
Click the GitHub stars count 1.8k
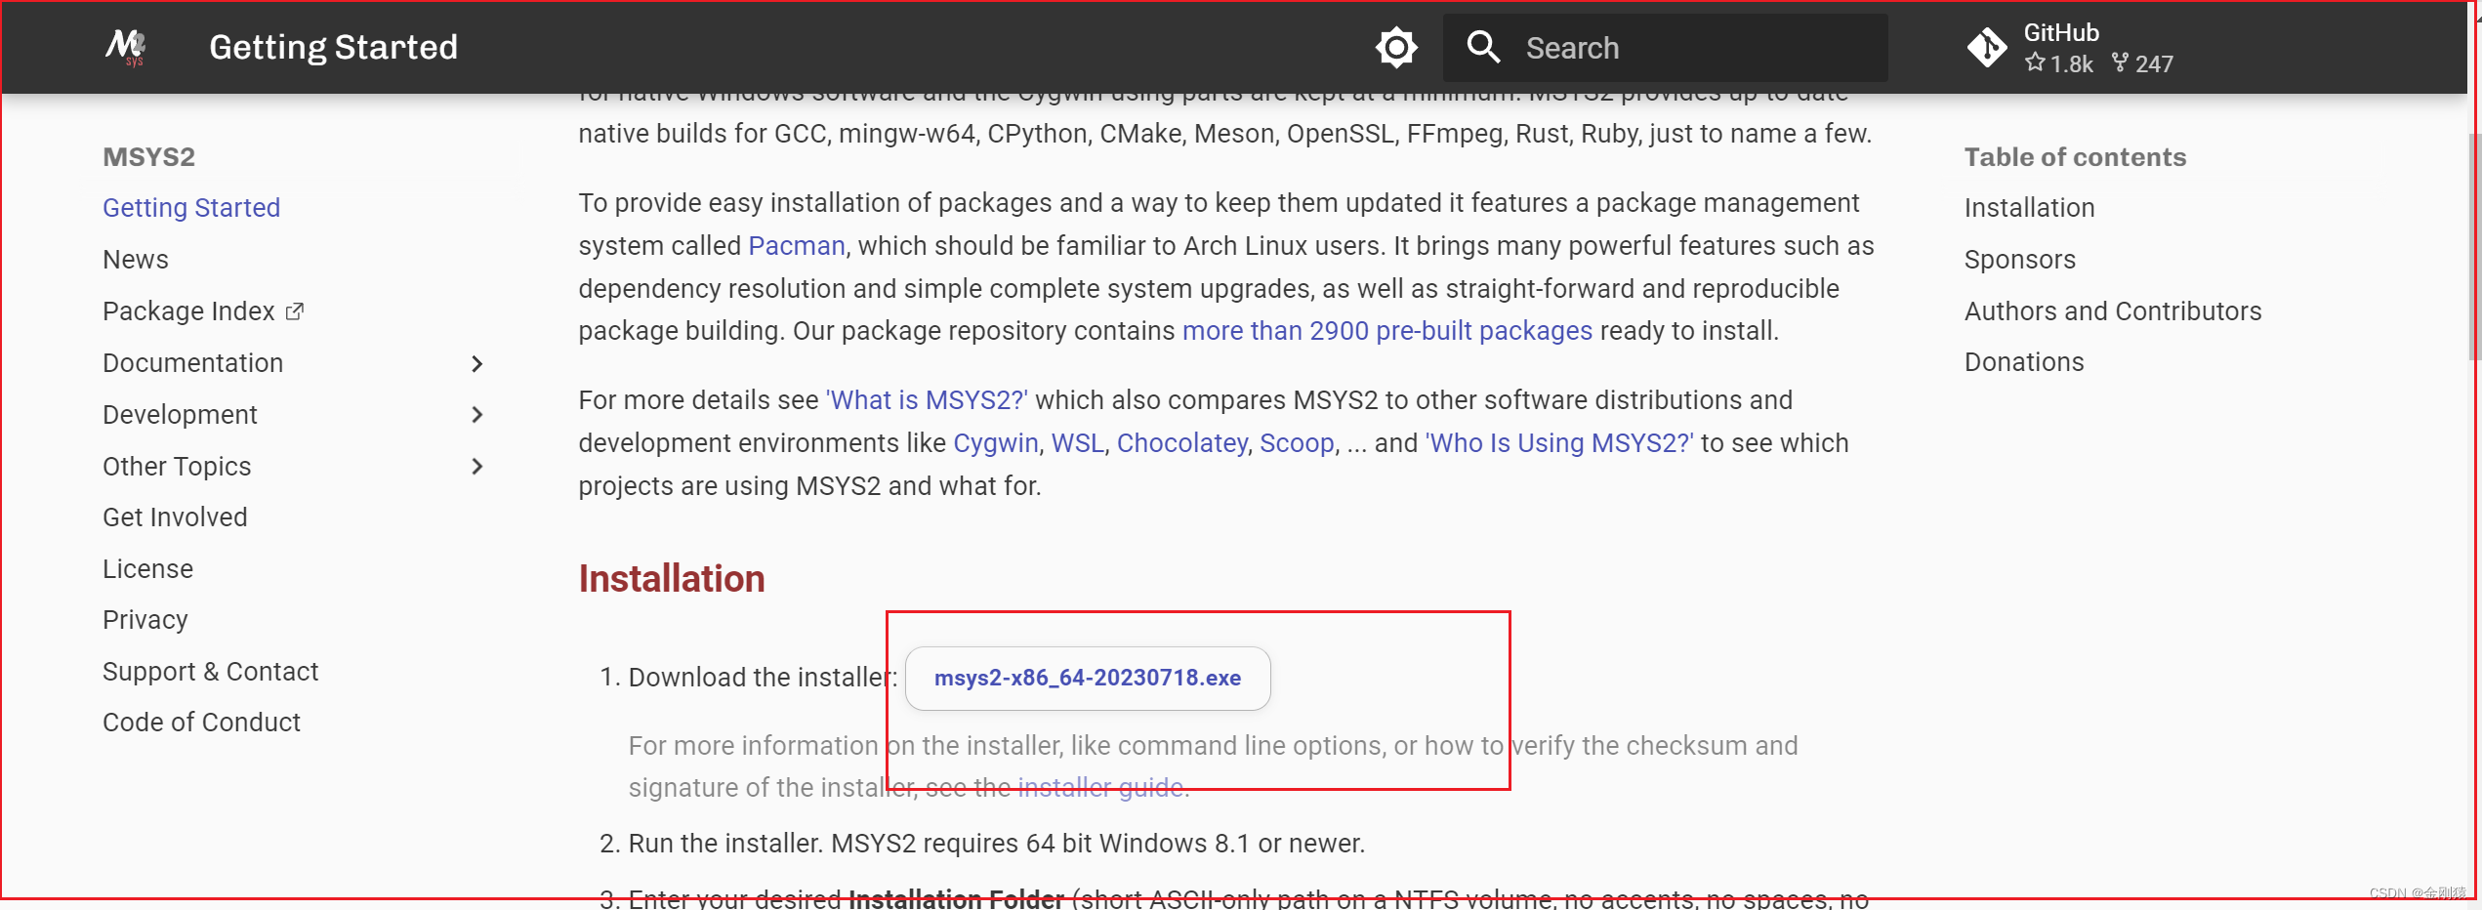pos(2059,63)
